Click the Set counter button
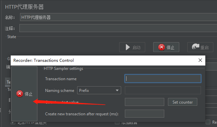Screen dimensions: 217x127 click(182, 102)
